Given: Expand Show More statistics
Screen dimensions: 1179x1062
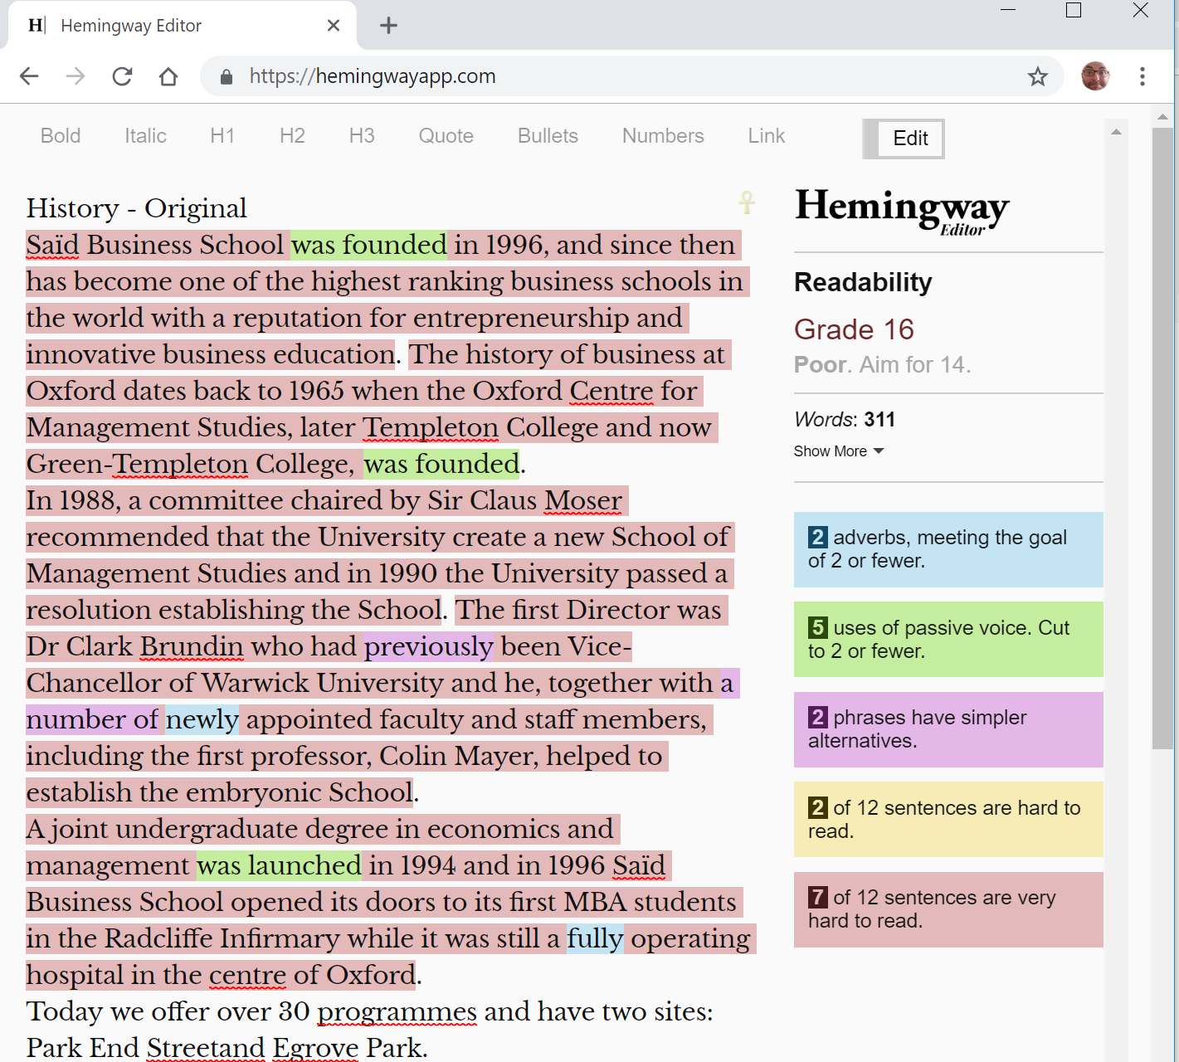Looking at the screenshot, I should point(838,451).
